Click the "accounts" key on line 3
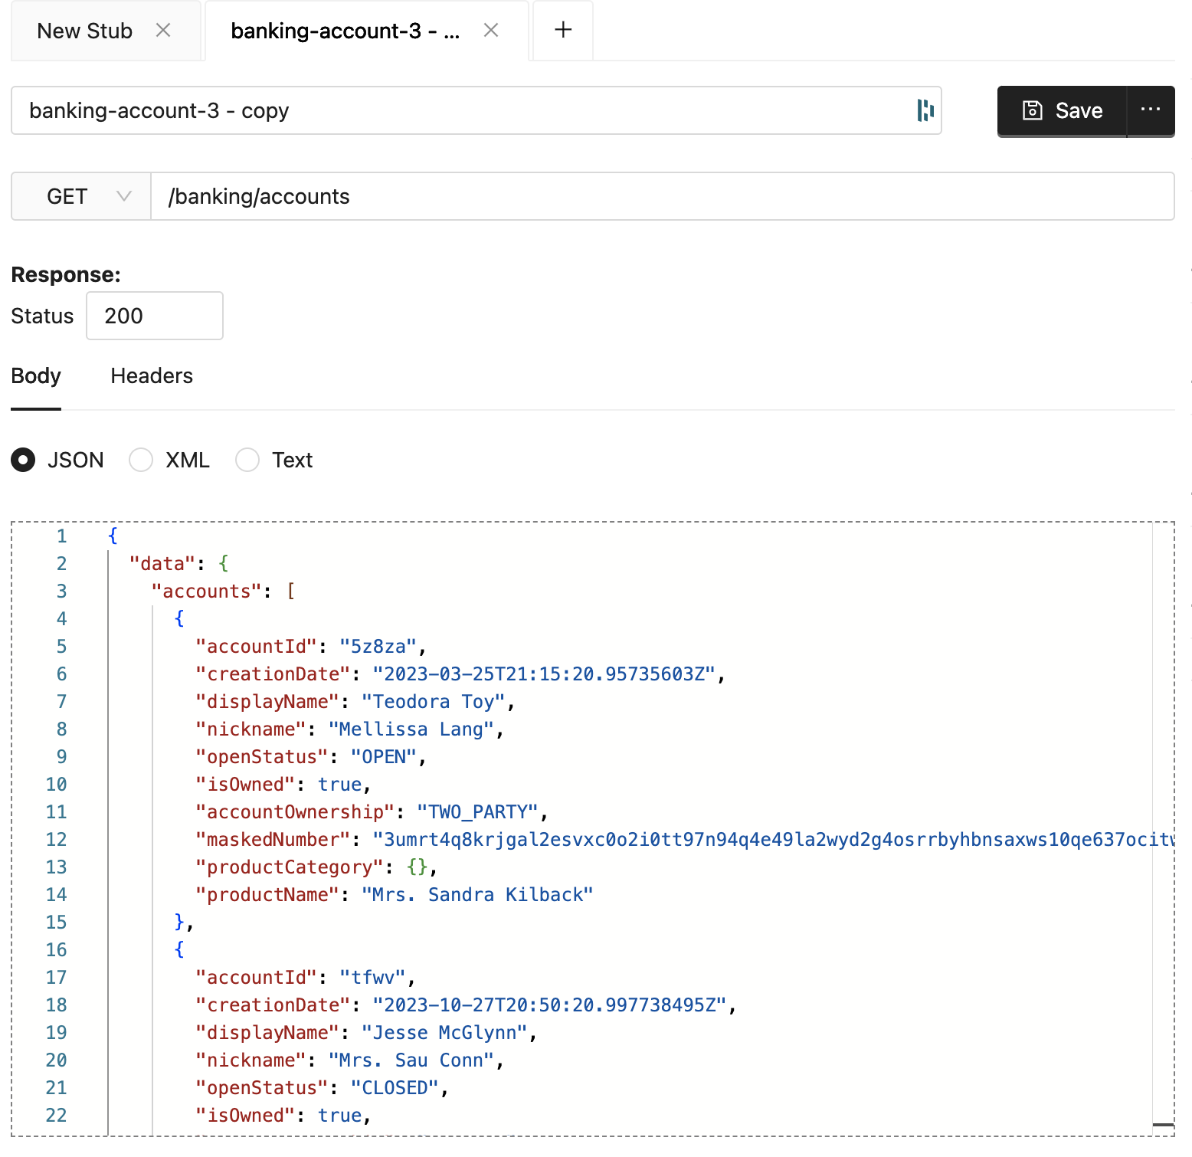This screenshot has width=1192, height=1157. [207, 591]
